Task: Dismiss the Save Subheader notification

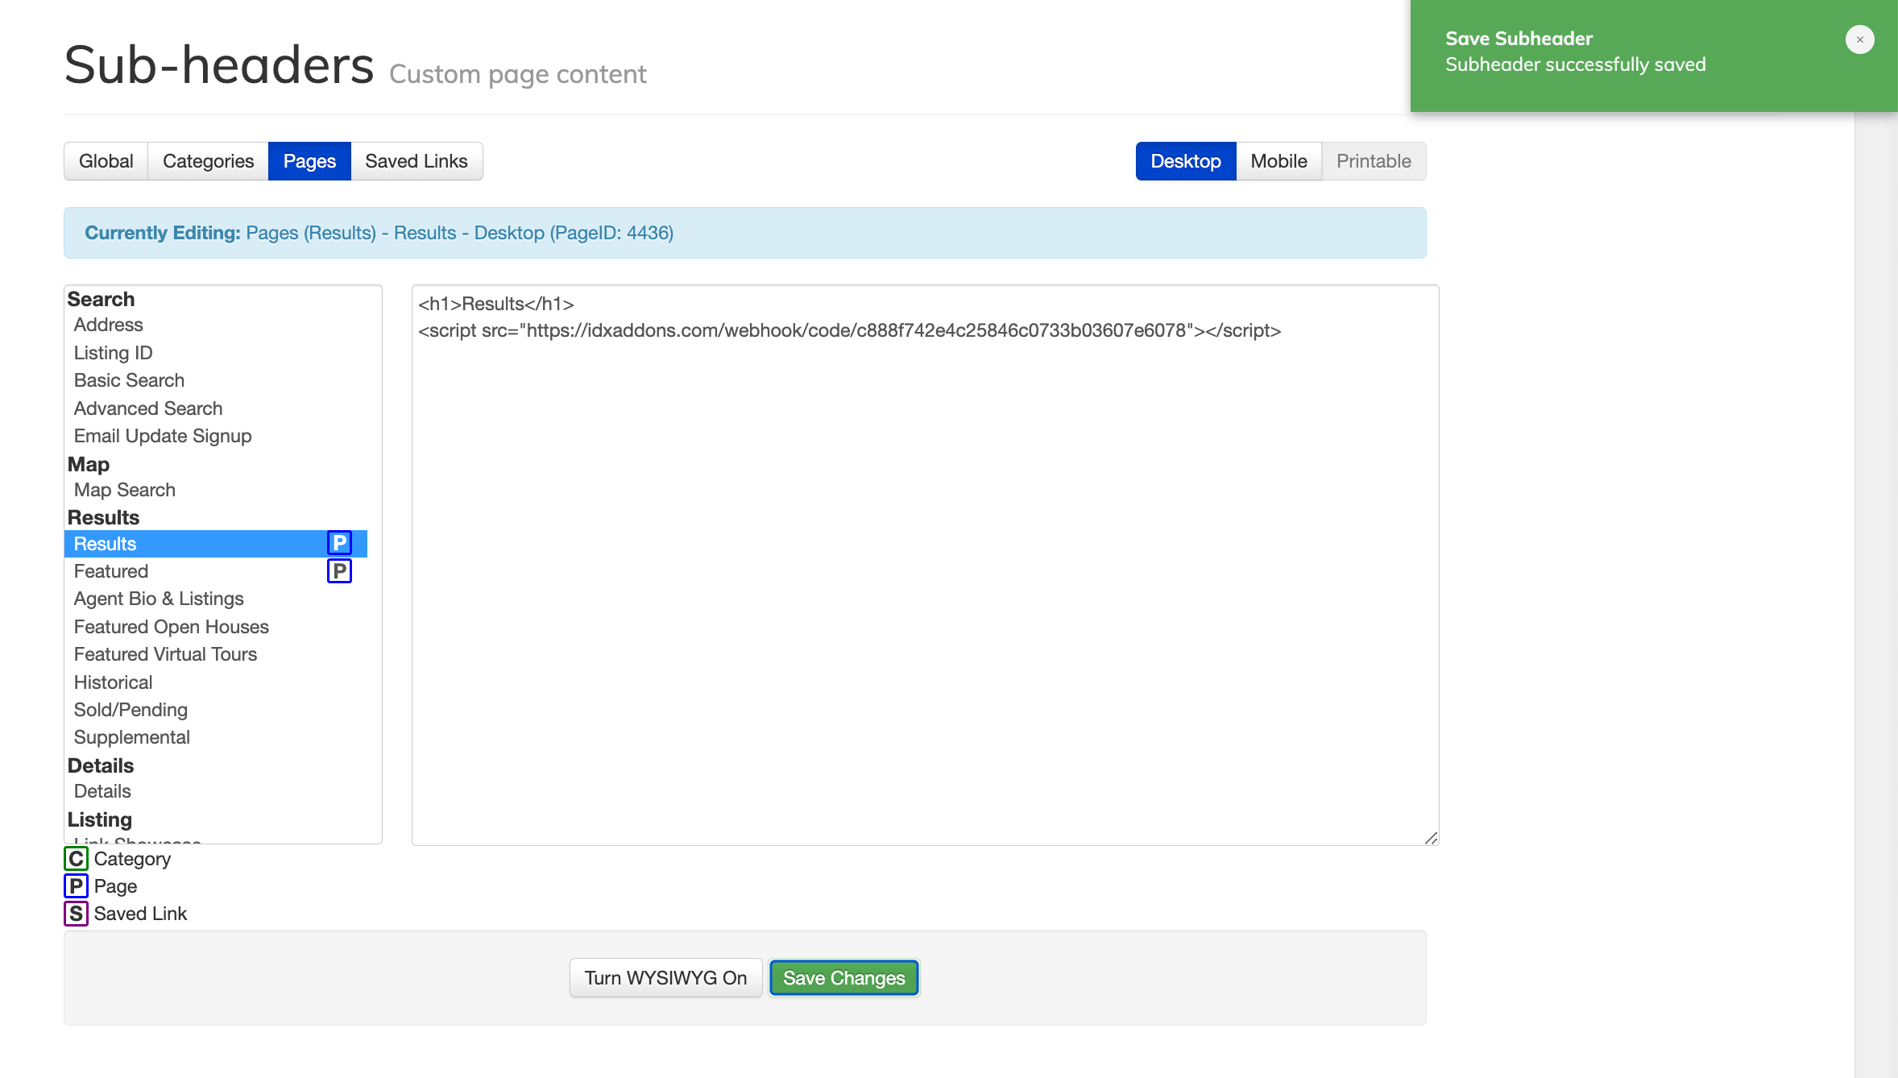Action: (x=1859, y=39)
